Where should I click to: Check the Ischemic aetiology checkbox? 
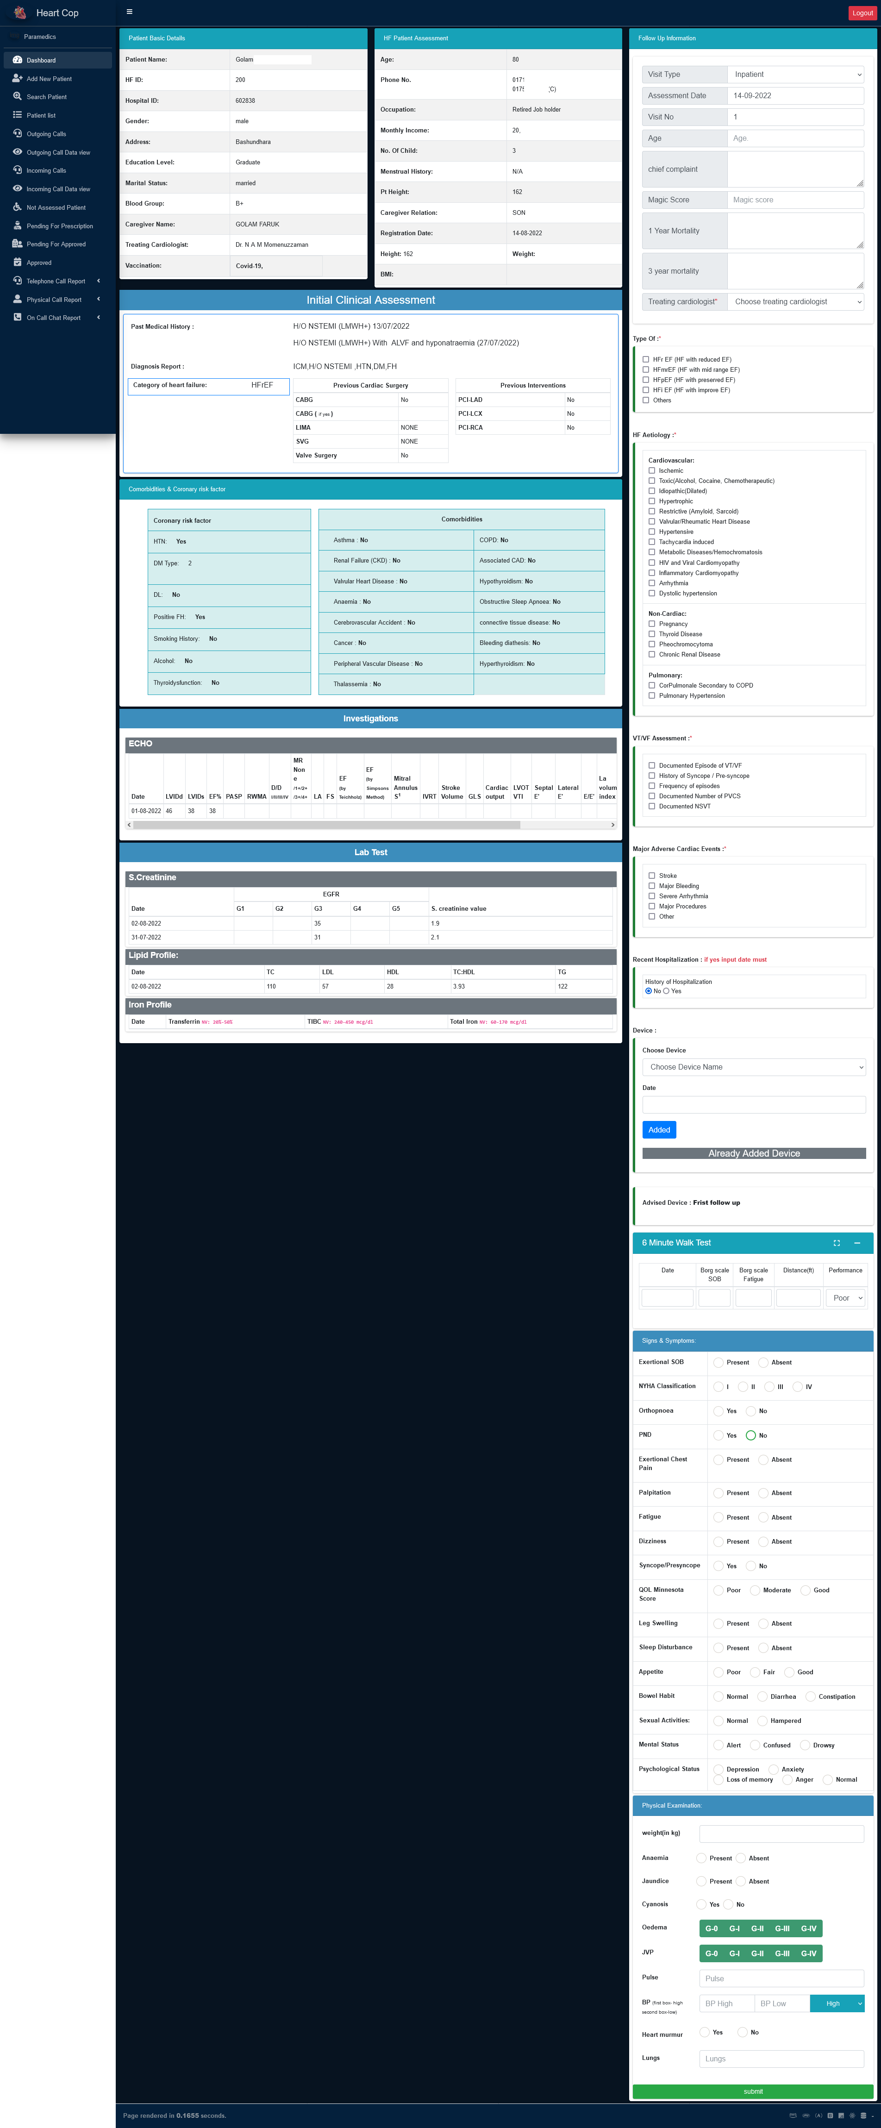click(651, 471)
